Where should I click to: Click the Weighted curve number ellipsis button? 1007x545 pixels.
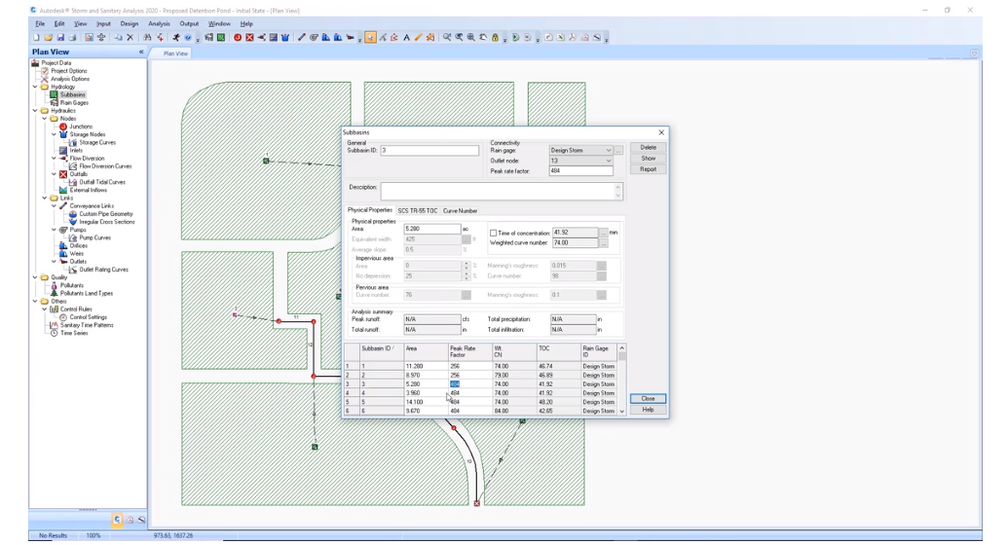pyautogui.click(x=603, y=243)
